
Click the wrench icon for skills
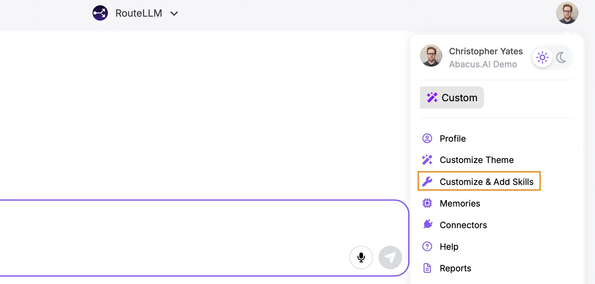[x=427, y=182]
